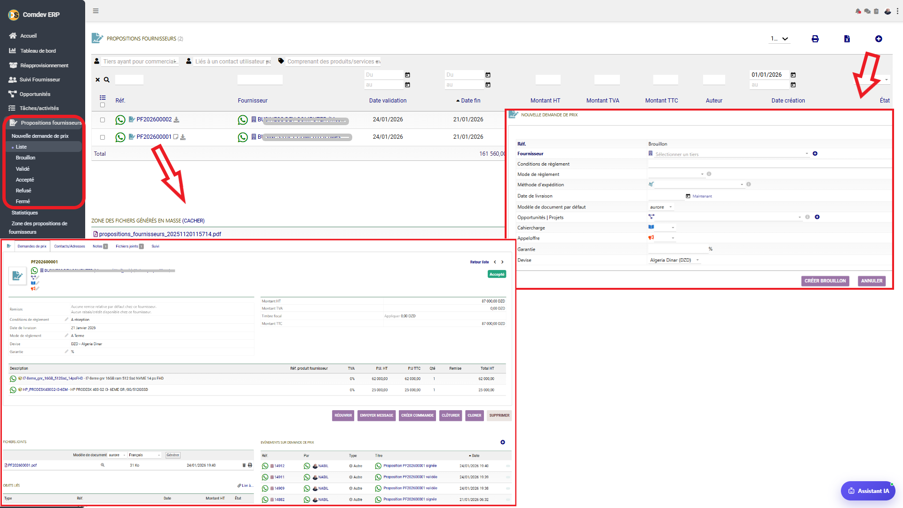Click Réf. filter input field in list
The height and width of the screenshot is (508, 903).
pyautogui.click(x=129, y=80)
